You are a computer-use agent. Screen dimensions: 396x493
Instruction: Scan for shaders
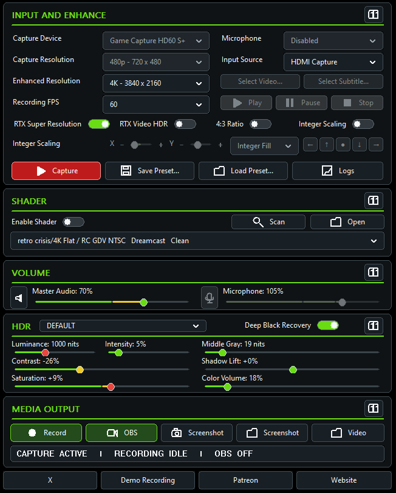point(268,222)
